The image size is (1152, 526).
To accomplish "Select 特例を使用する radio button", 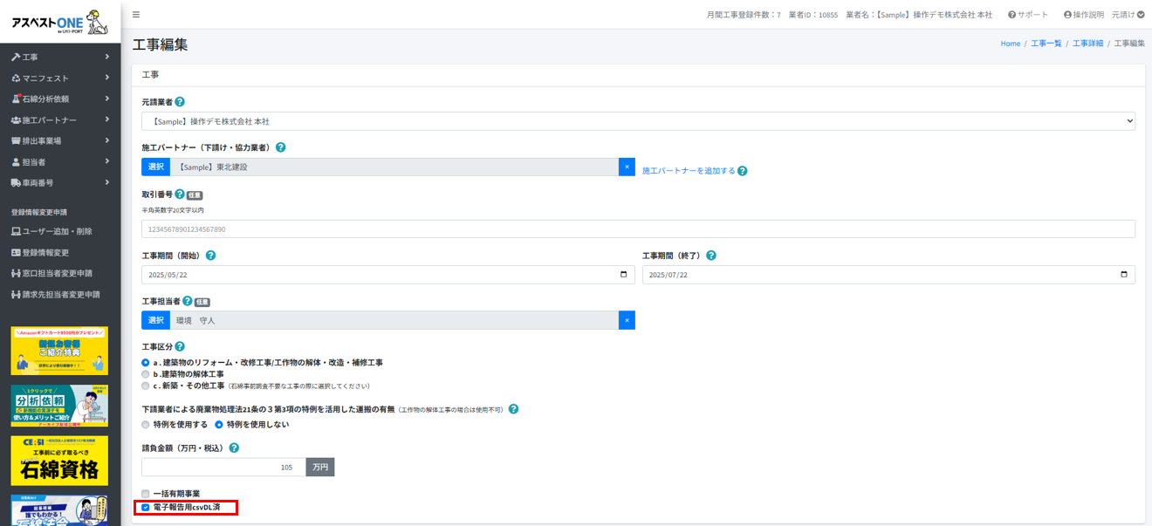I will click(x=146, y=425).
